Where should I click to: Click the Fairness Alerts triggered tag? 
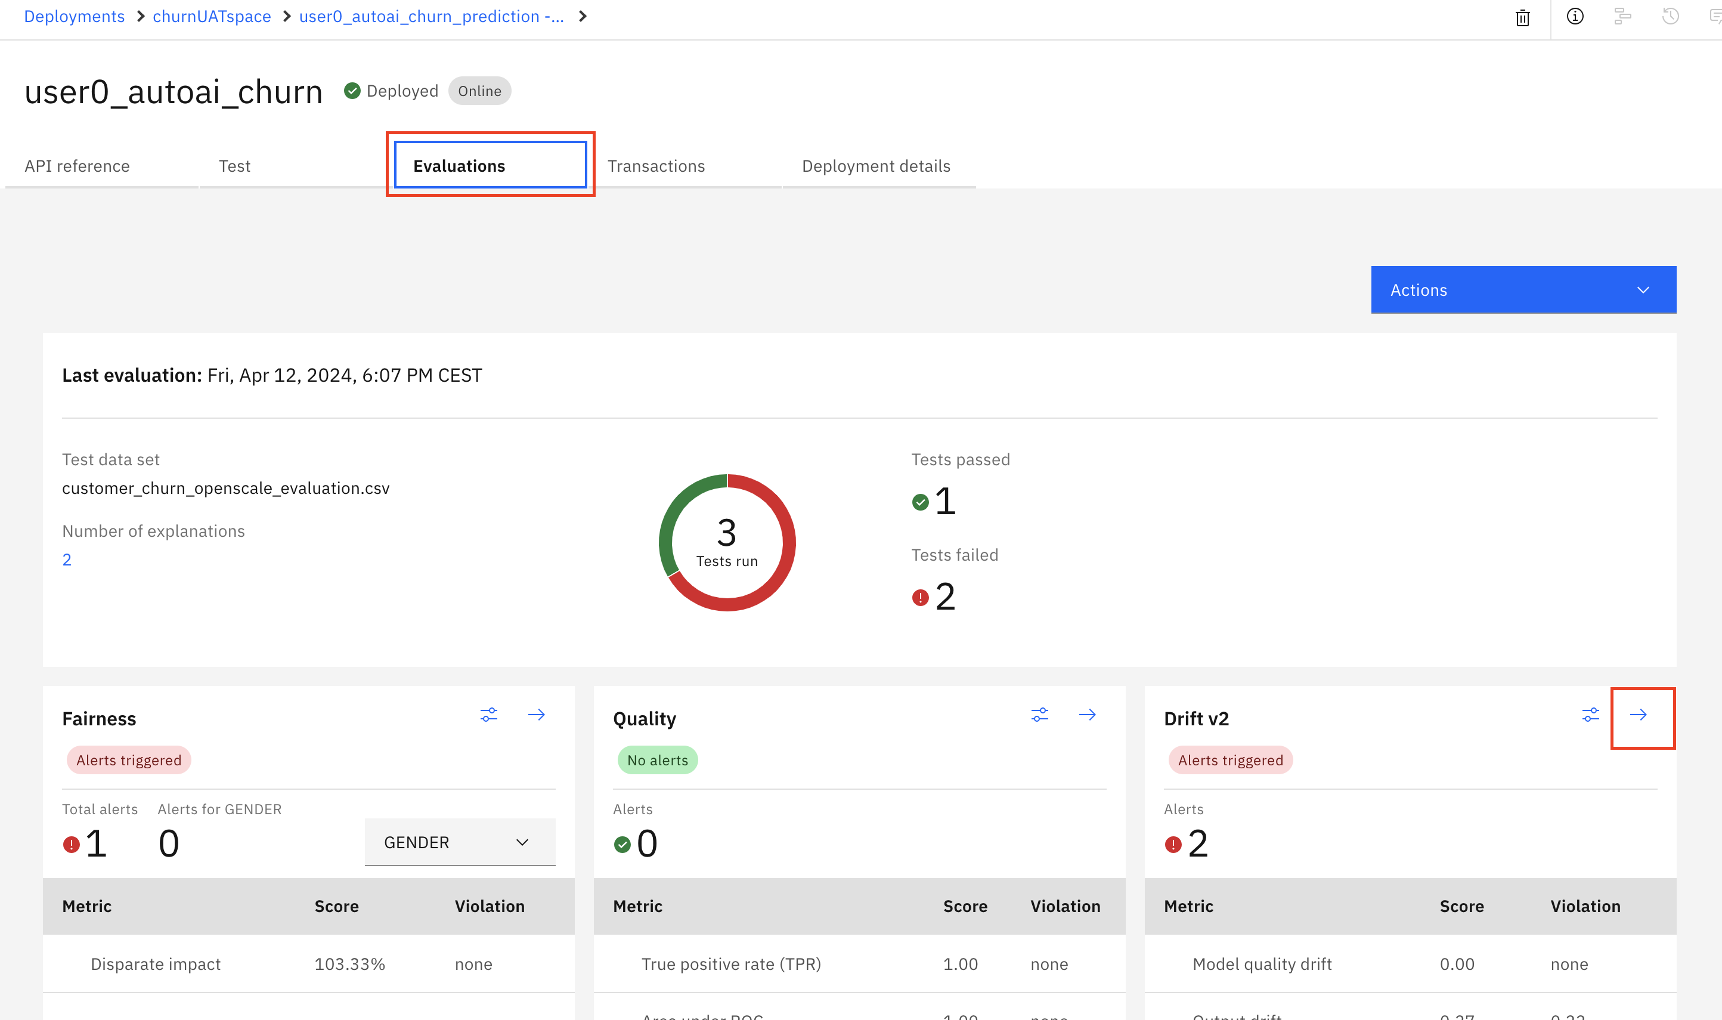[x=128, y=760]
